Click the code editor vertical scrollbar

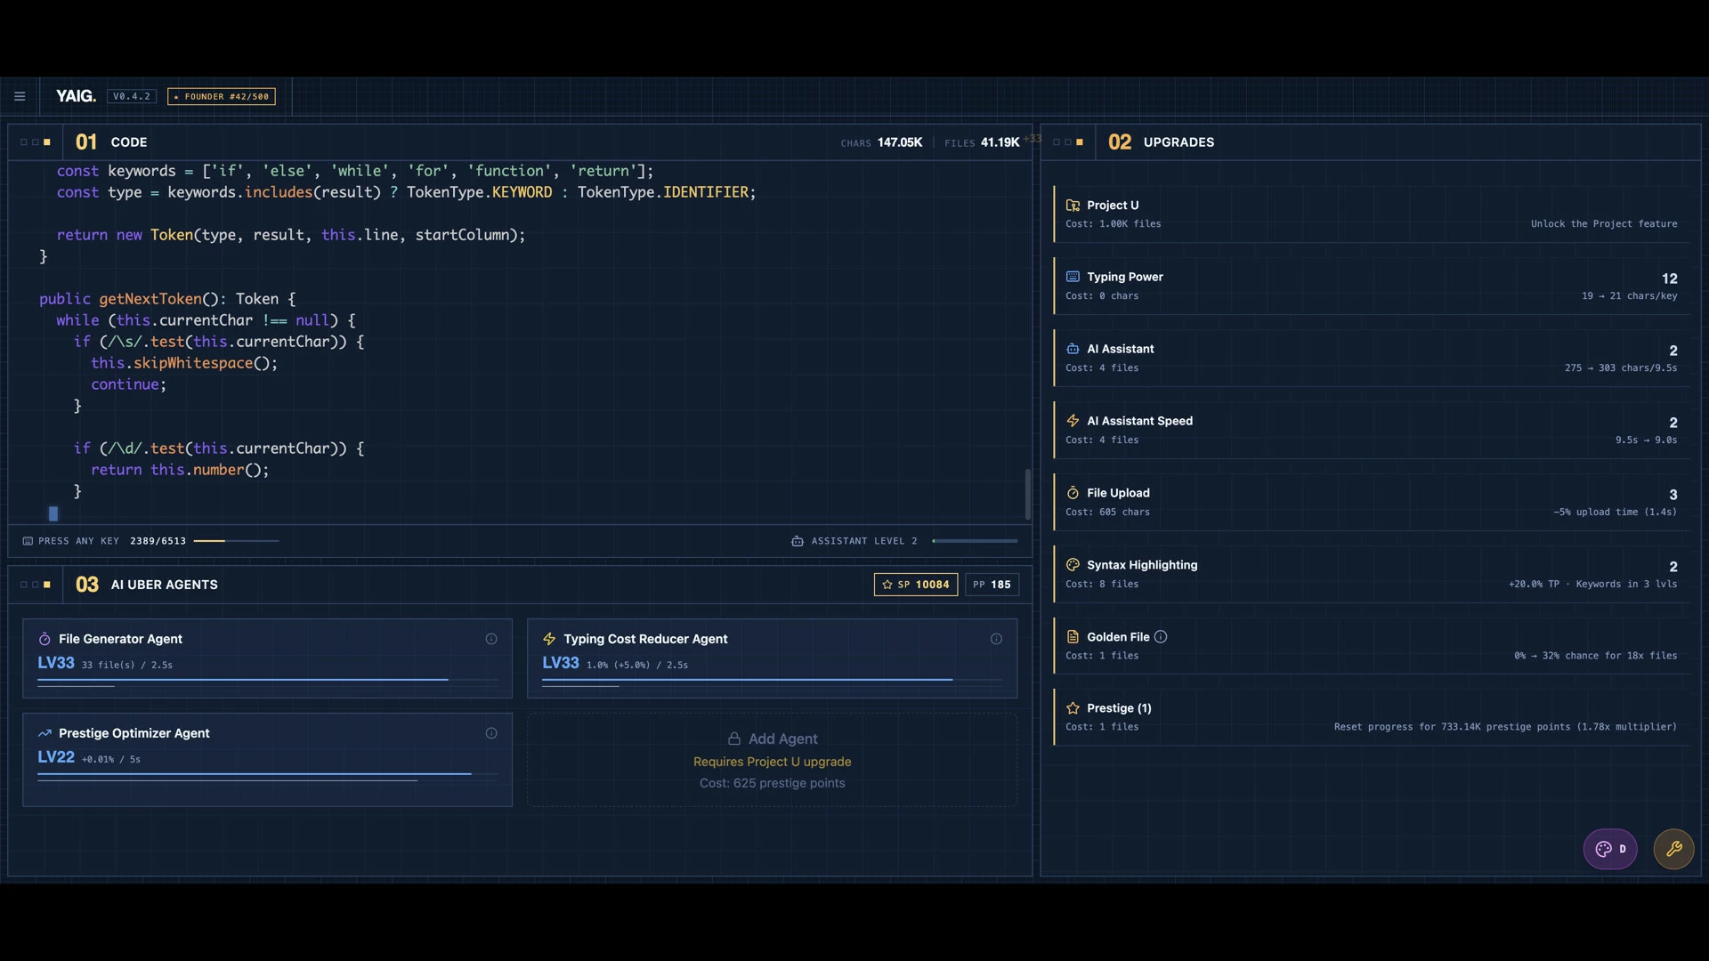(1028, 494)
